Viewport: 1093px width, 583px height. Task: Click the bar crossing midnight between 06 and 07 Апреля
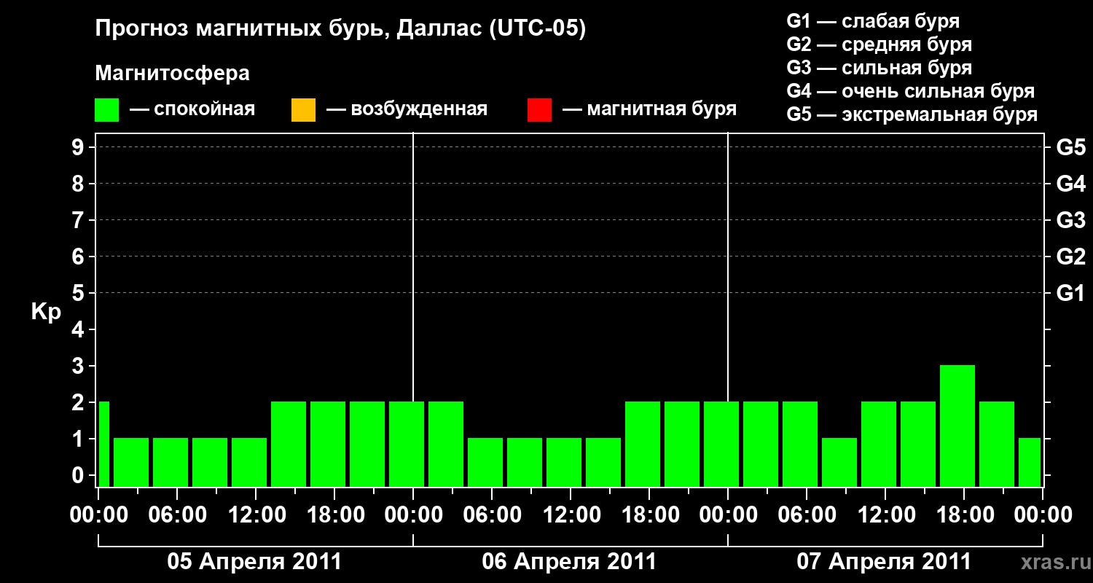[x=721, y=444]
